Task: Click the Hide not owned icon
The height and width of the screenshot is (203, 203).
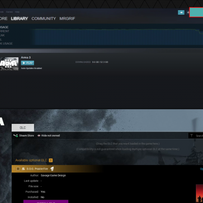Action: (39, 136)
